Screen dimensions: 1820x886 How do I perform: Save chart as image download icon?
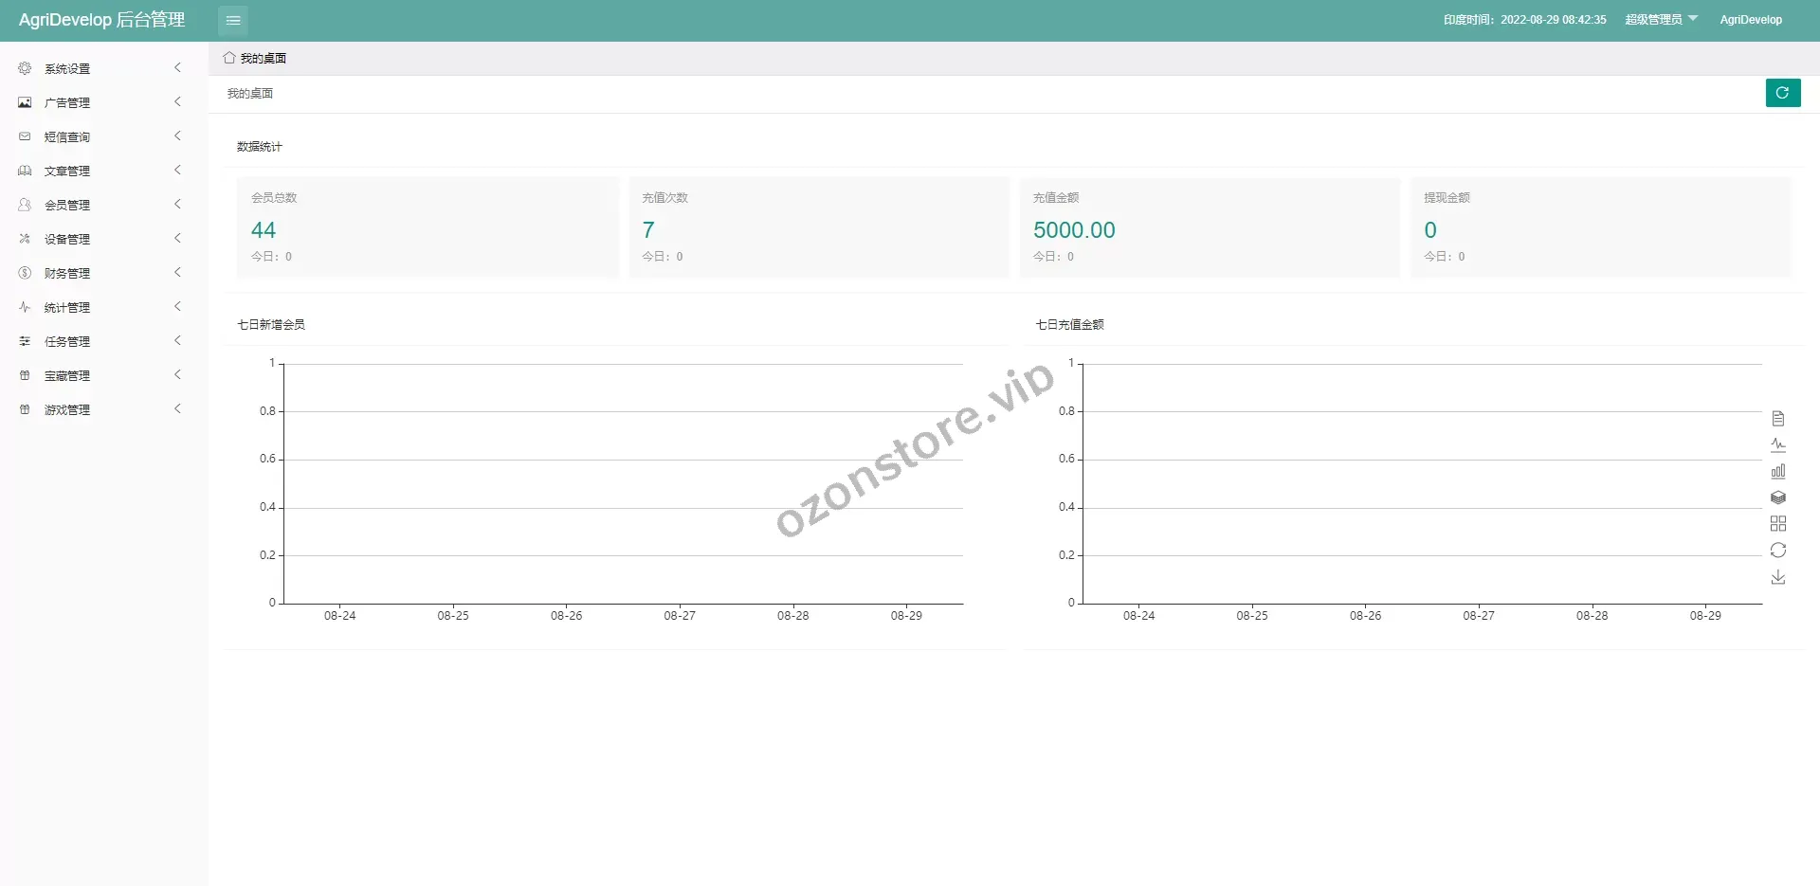[x=1778, y=577]
